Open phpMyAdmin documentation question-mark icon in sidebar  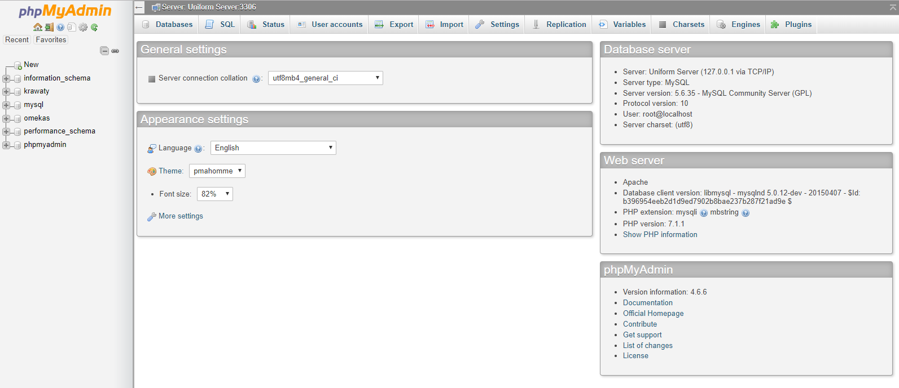[60, 27]
